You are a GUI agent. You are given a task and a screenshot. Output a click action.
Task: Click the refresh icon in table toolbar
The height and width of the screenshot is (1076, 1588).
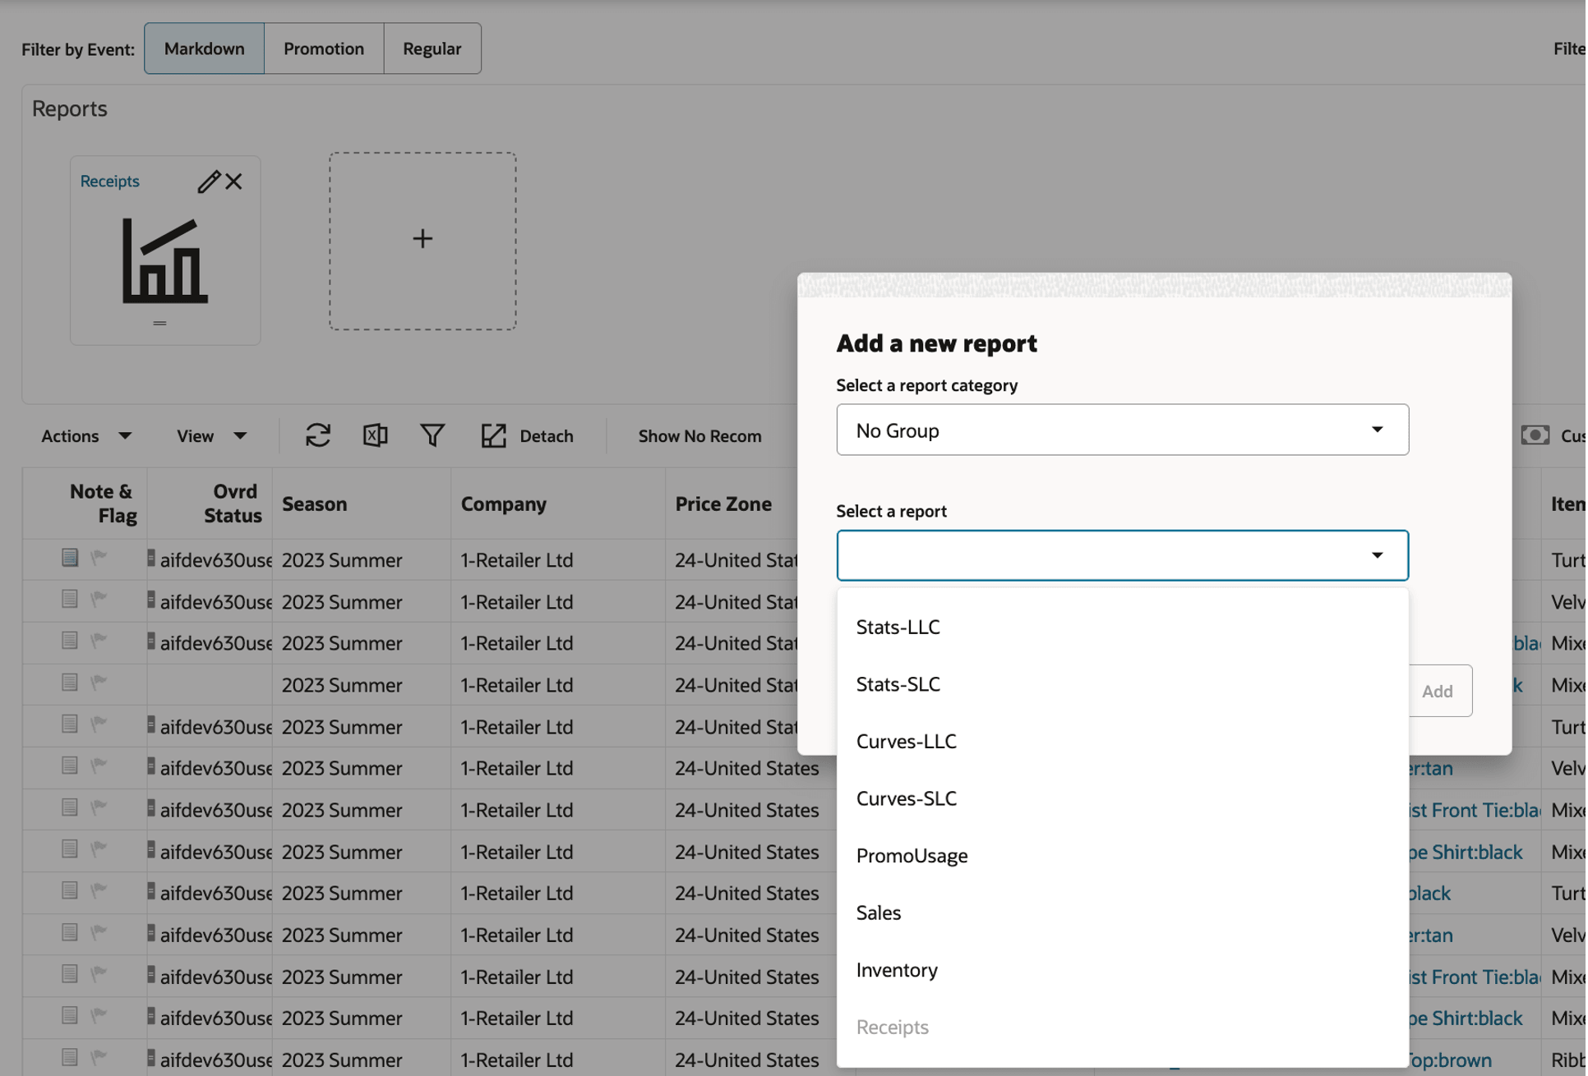[318, 435]
